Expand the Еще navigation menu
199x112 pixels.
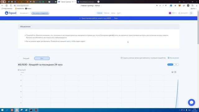tap(119, 13)
